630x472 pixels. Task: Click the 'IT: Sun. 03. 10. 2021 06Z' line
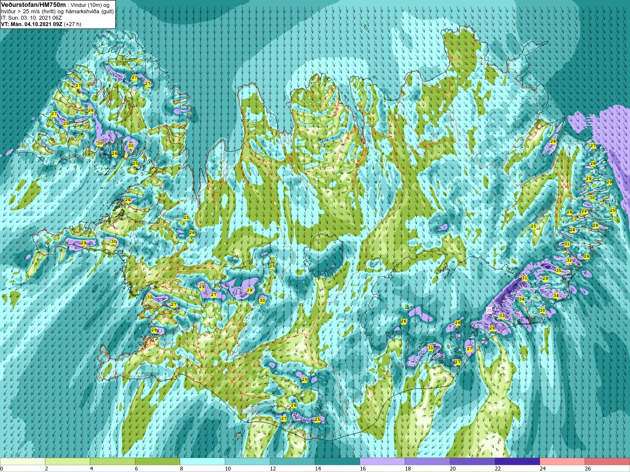point(31,18)
